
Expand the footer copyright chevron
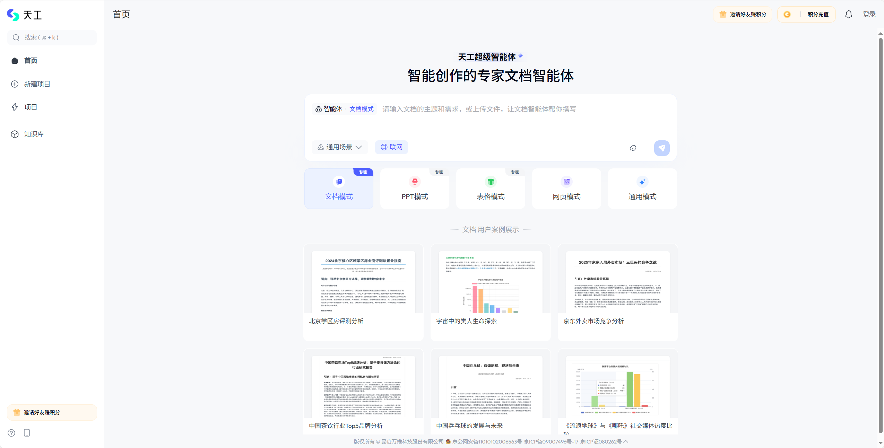click(626, 441)
